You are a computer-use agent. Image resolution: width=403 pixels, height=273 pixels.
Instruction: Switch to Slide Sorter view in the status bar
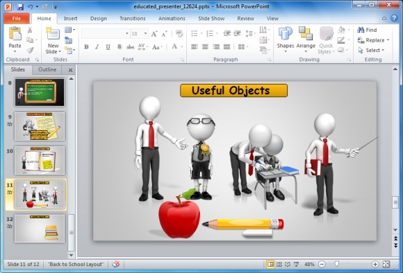tap(279, 264)
